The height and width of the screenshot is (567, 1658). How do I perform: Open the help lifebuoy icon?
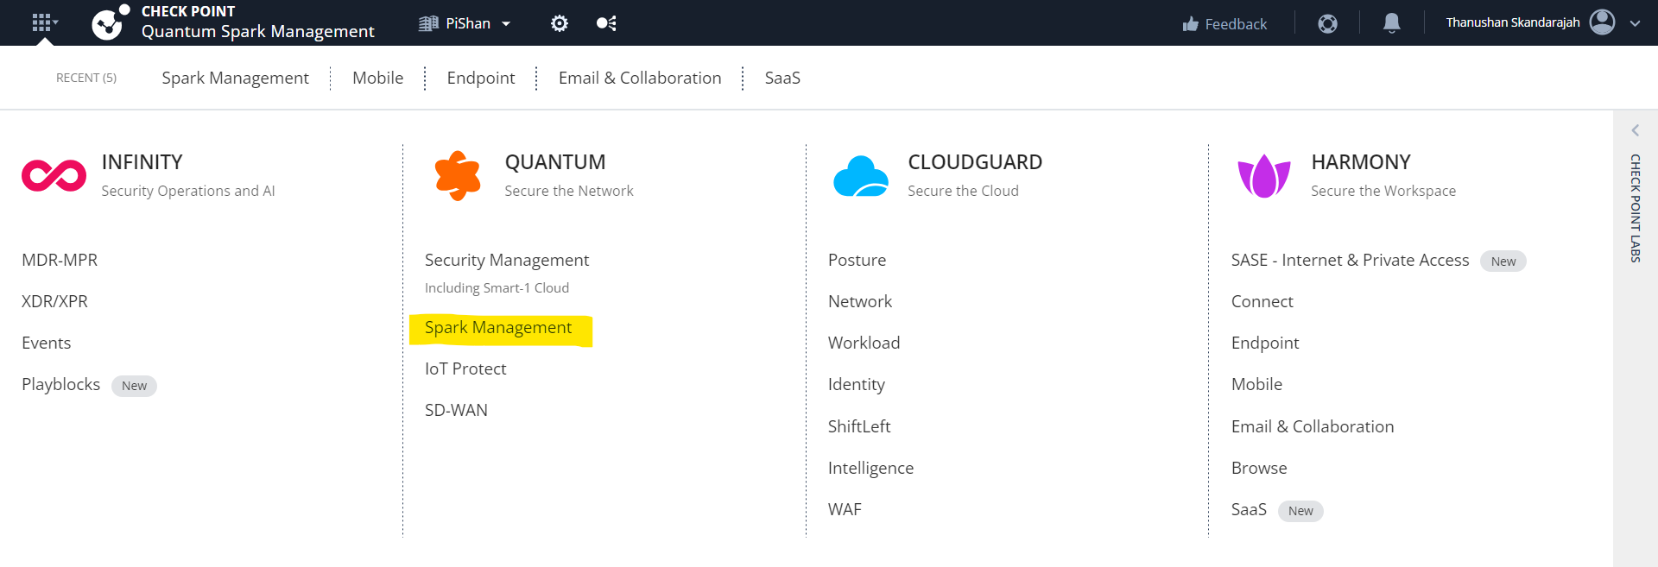pos(1327,23)
